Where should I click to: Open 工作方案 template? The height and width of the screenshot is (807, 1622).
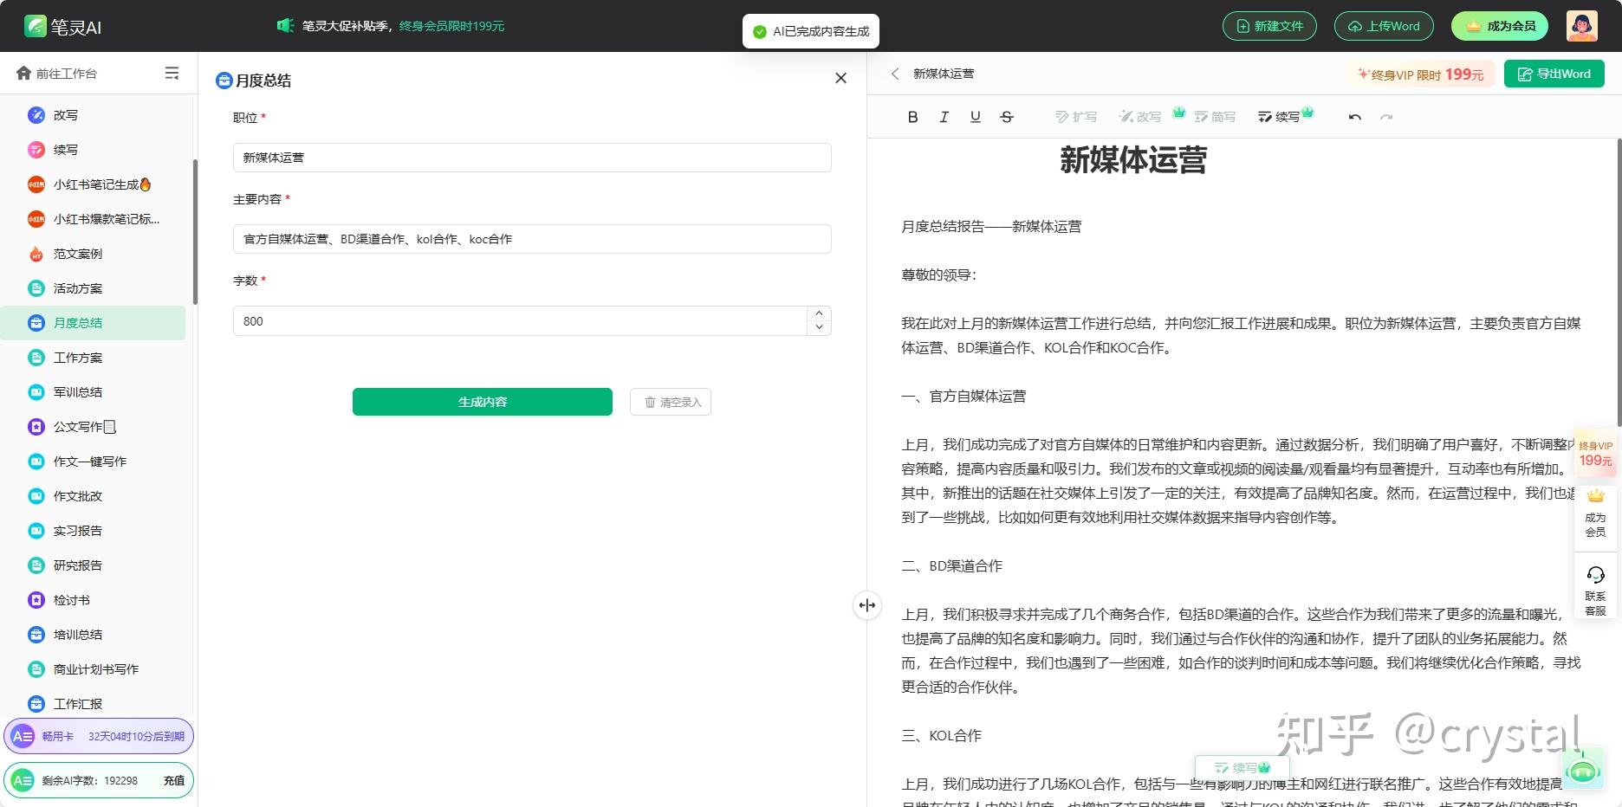[93, 358]
